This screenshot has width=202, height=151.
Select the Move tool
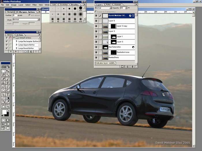[x=8, y=71]
